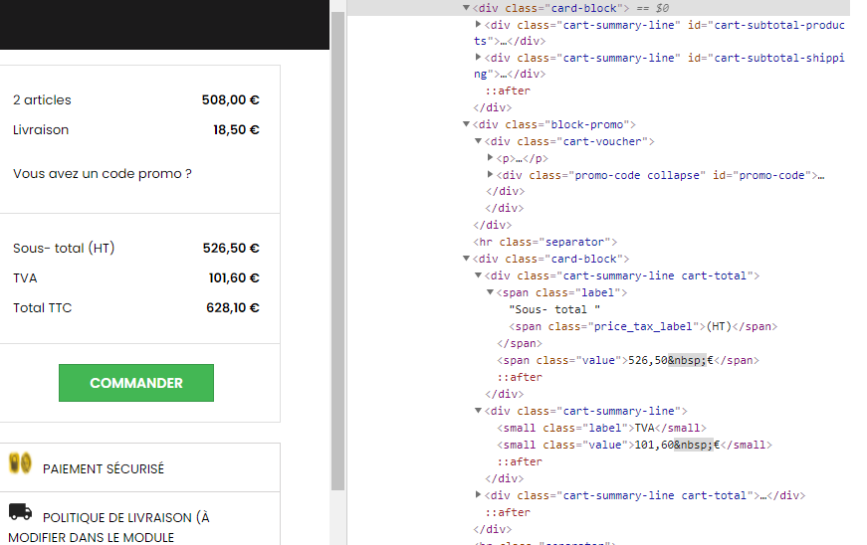Viewport: 867px width, 545px height.
Task: Collapse the top selected card-block div
Action: point(466,8)
